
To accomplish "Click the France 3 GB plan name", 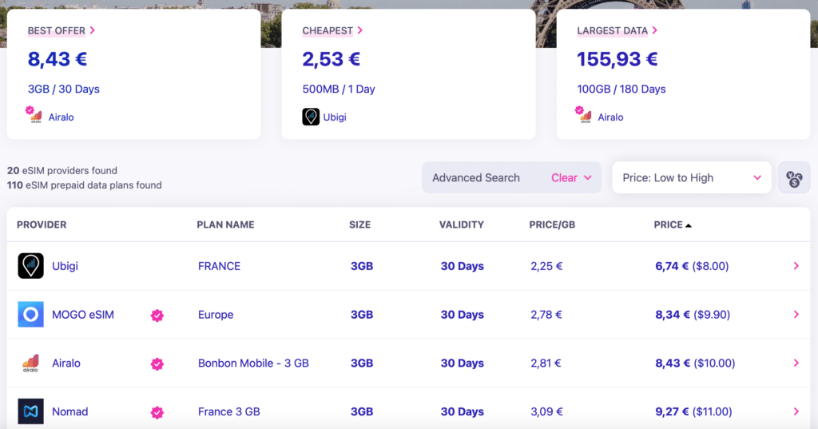I will pyautogui.click(x=228, y=412).
